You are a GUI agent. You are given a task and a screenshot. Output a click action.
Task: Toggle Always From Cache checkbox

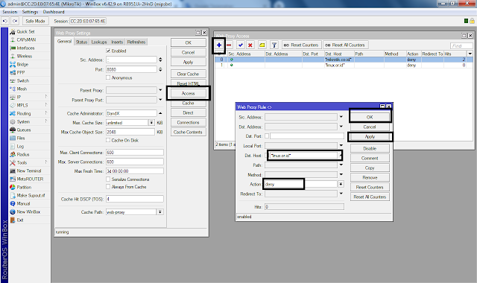pyautogui.click(x=108, y=187)
